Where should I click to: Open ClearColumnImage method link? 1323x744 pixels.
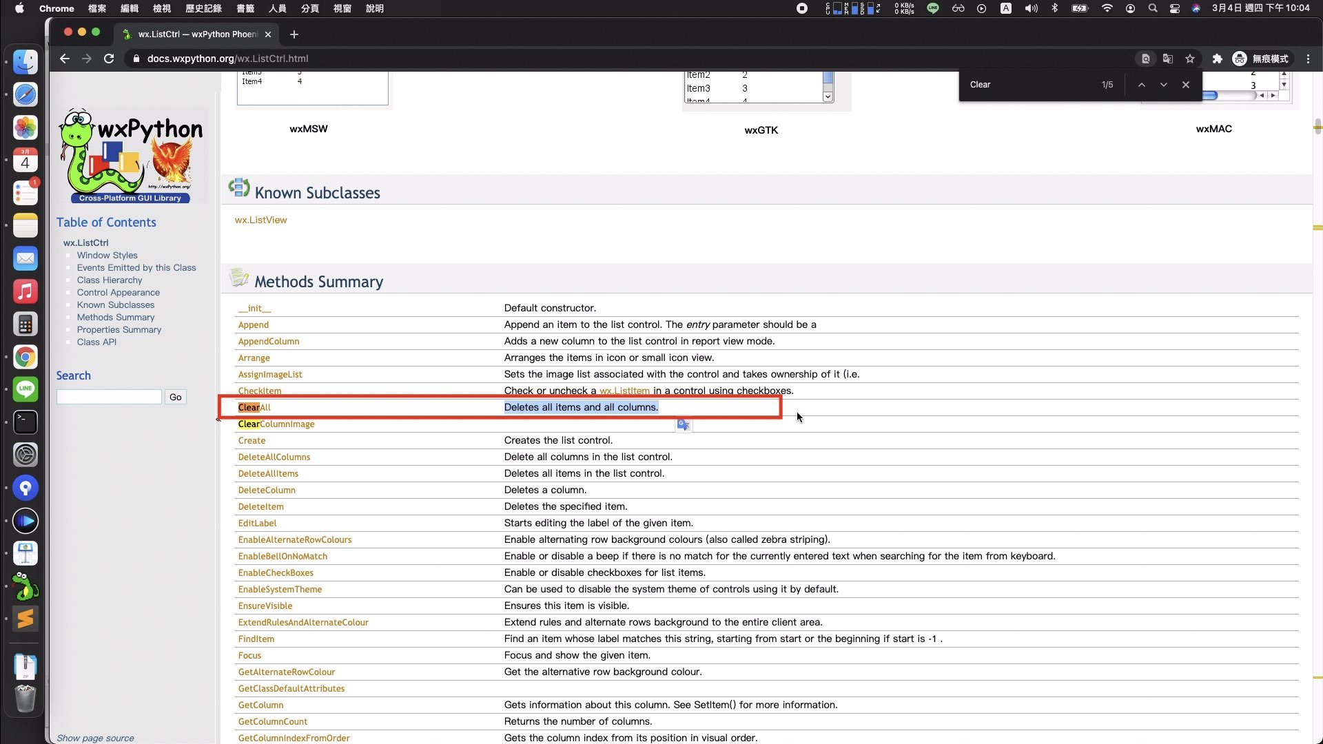click(276, 424)
